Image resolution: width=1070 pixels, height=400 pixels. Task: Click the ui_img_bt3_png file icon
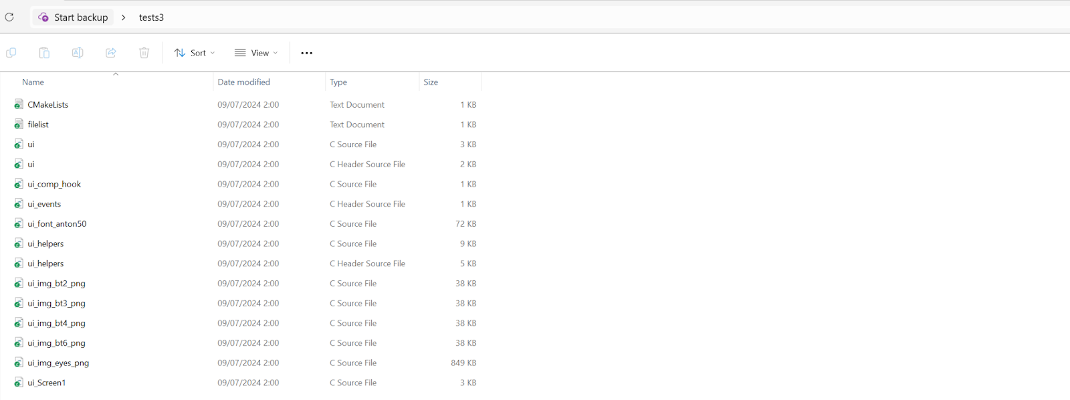pos(19,303)
